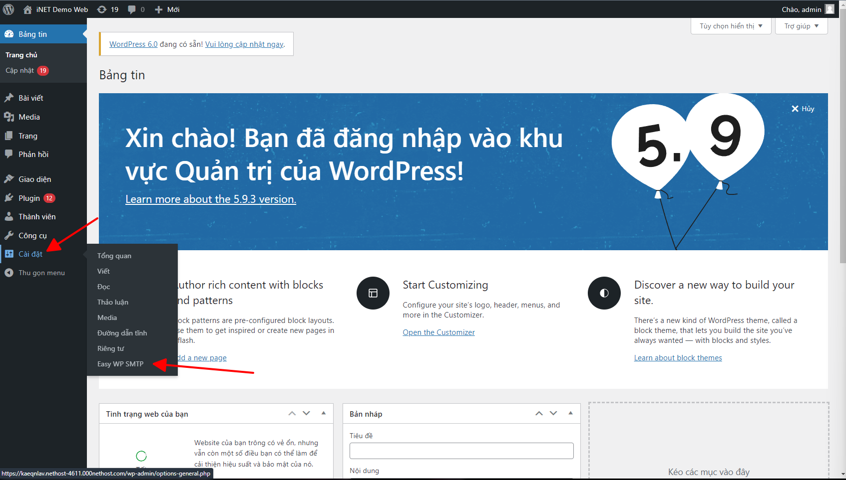Click the Kéo các mục vào đây dropzone
The height and width of the screenshot is (480, 846).
pyautogui.click(x=709, y=441)
